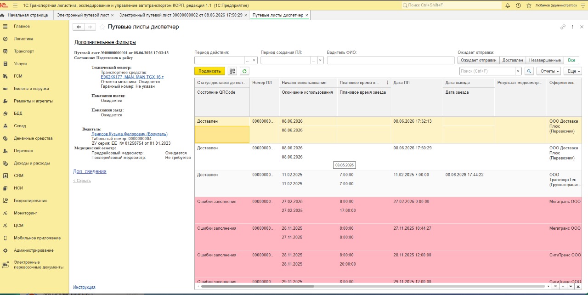The image size is (588, 295).
Task: Open 'Логистика' section in sidebar
Action: tap(23, 39)
